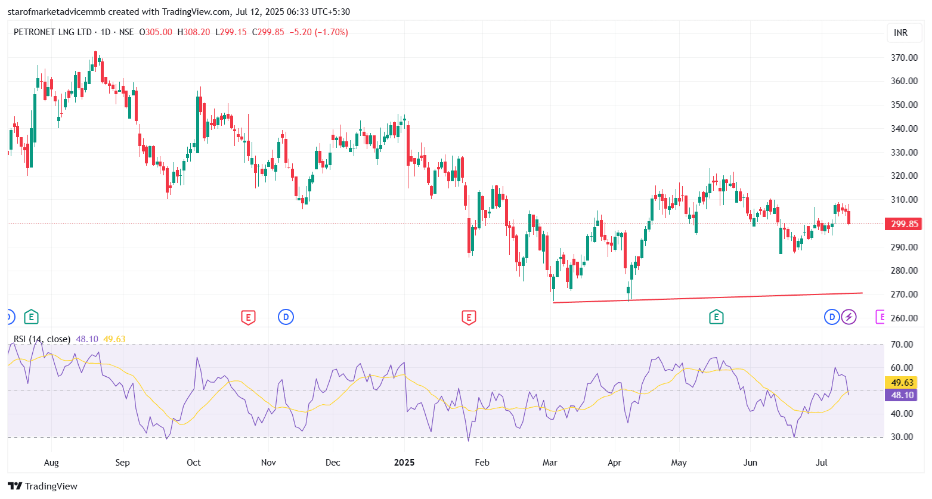Click the purple lightning event marker
The image size is (932, 499).
pos(849,317)
